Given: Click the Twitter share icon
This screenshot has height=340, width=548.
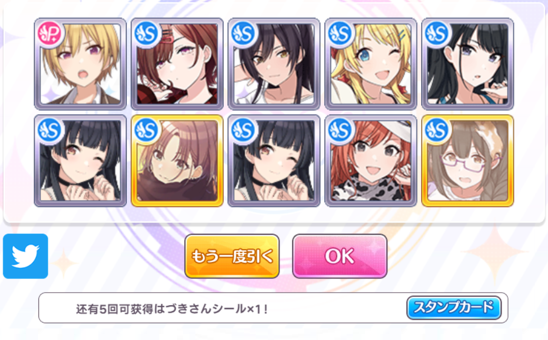Looking at the screenshot, I should (x=25, y=256).
